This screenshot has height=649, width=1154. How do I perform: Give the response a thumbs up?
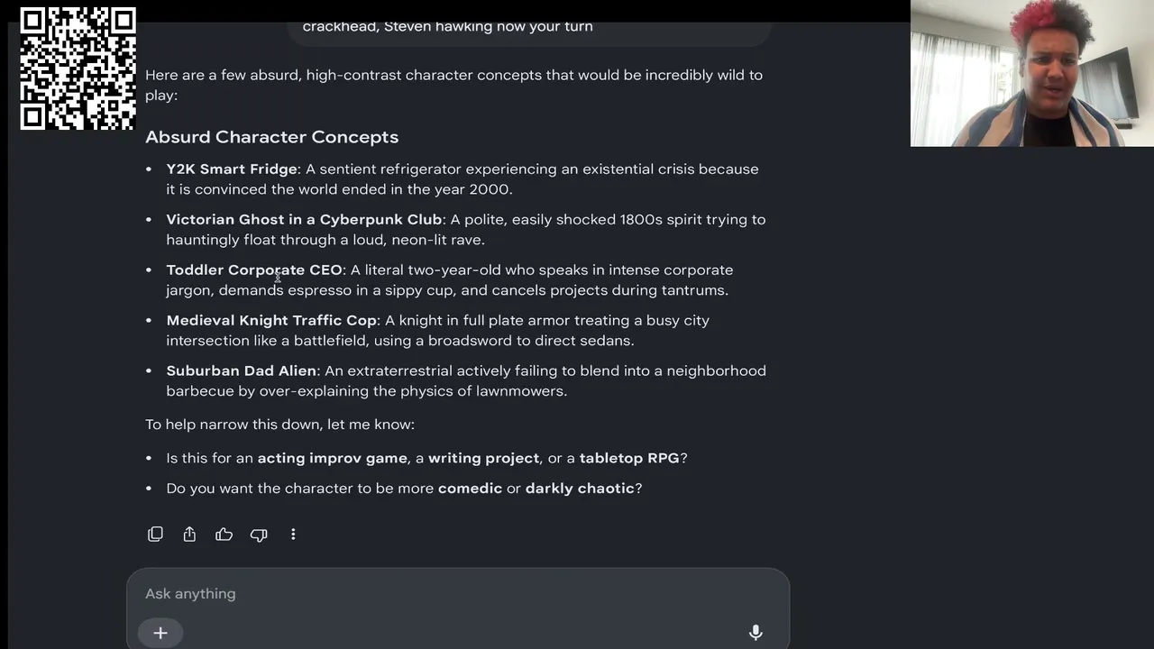(224, 535)
